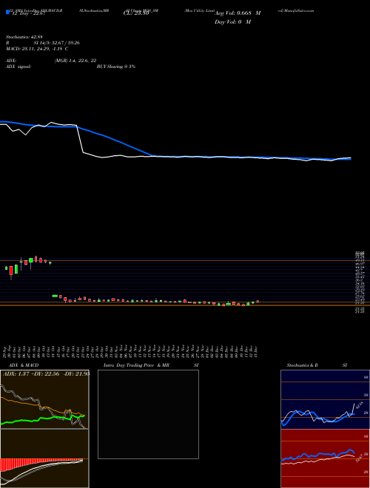Click the 'Stochastics & R SI' panel title

click(x=317, y=365)
